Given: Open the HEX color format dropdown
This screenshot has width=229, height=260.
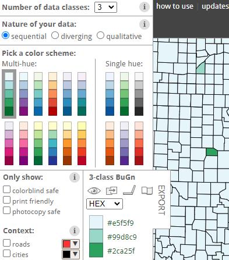Looking at the screenshot, I should (x=104, y=204).
